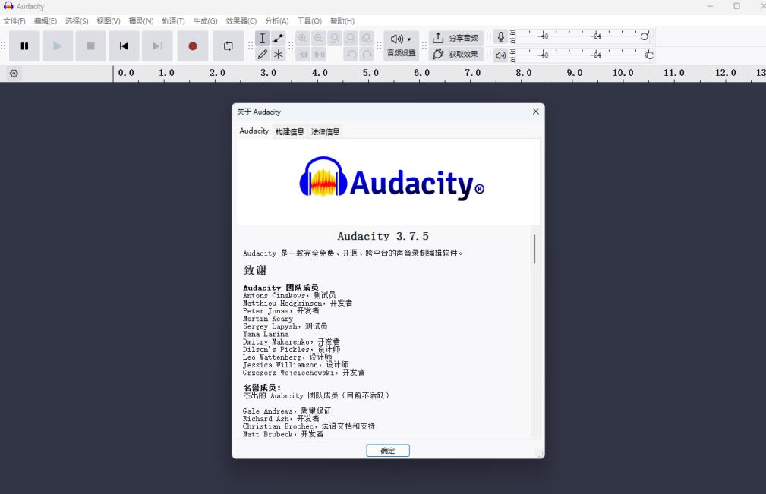Click the Play button
This screenshot has height=494, width=766.
click(58, 46)
